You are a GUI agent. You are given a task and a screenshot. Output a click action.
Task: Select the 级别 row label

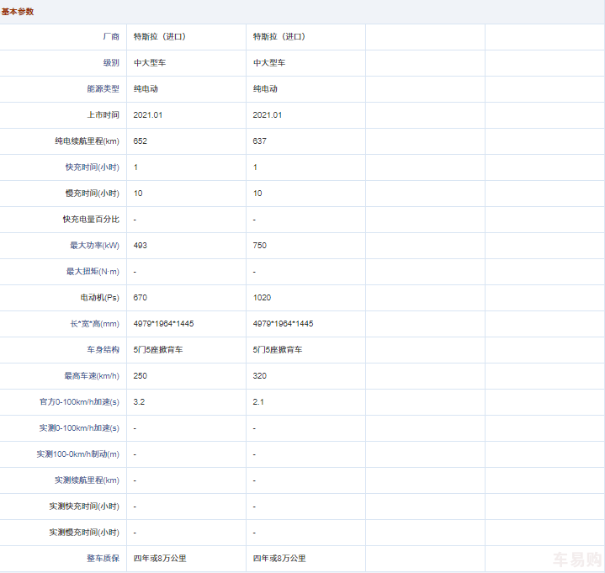(111, 62)
